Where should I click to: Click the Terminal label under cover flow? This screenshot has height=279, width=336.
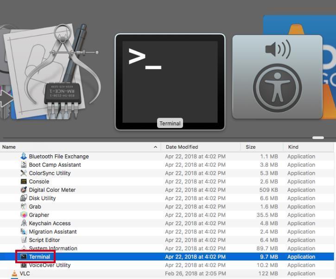[170, 123]
